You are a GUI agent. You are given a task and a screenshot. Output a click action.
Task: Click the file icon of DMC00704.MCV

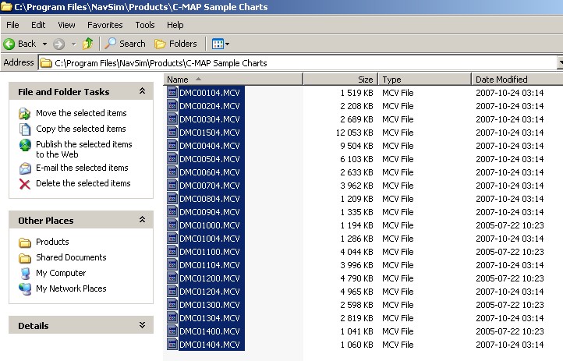tap(172, 186)
